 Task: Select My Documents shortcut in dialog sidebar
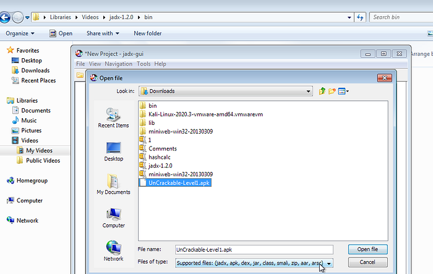click(x=113, y=184)
